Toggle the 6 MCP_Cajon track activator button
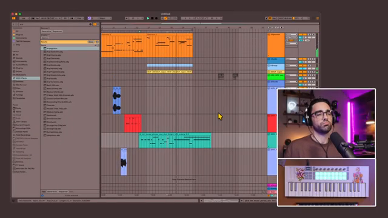This screenshot has height=218, width=388. tap(303, 72)
